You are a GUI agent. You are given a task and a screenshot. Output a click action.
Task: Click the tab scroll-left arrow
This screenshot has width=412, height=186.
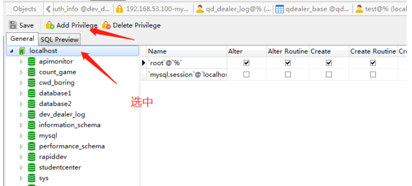[48, 9]
